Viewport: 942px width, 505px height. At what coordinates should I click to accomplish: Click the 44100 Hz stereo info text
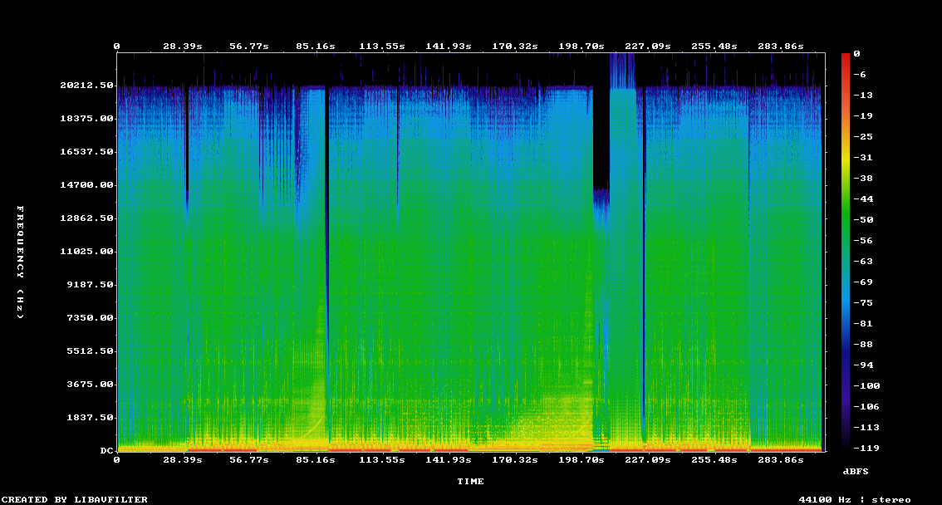pos(854,499)
